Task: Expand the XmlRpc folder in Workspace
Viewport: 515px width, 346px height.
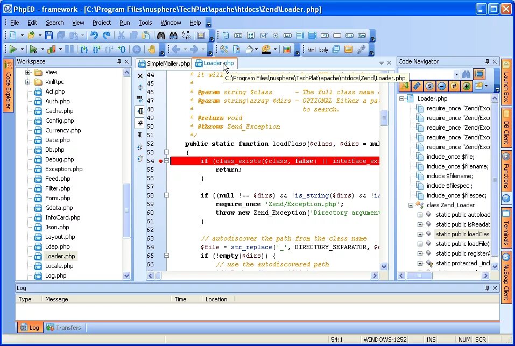Action: [x=27, y=82]
